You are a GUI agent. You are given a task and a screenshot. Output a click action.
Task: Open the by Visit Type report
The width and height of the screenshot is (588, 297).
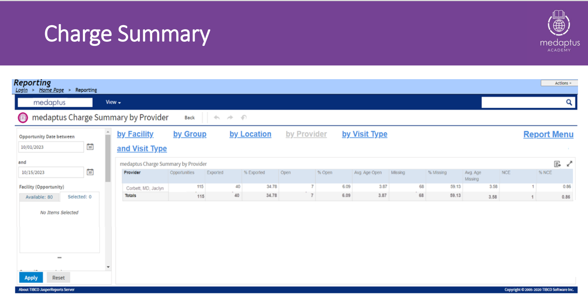click(x=364, y=134)
